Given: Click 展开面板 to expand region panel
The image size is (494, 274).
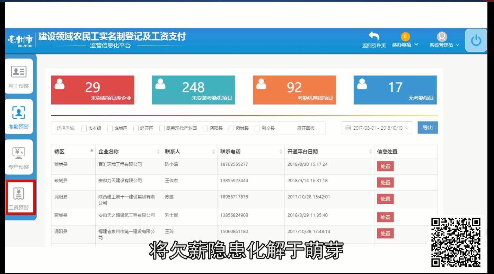Looking at the screenshot, I should (x=306, y=128).
